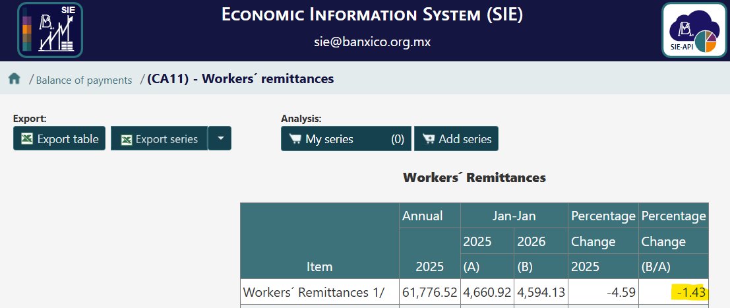This screenshot has height=308, width=730.
Task: Open the SIE-API cloud icon
Action: pos(694,30)
